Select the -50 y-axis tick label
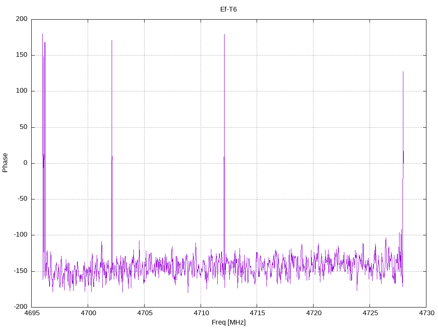Viewport: 438px width, 328px height. 23,199
